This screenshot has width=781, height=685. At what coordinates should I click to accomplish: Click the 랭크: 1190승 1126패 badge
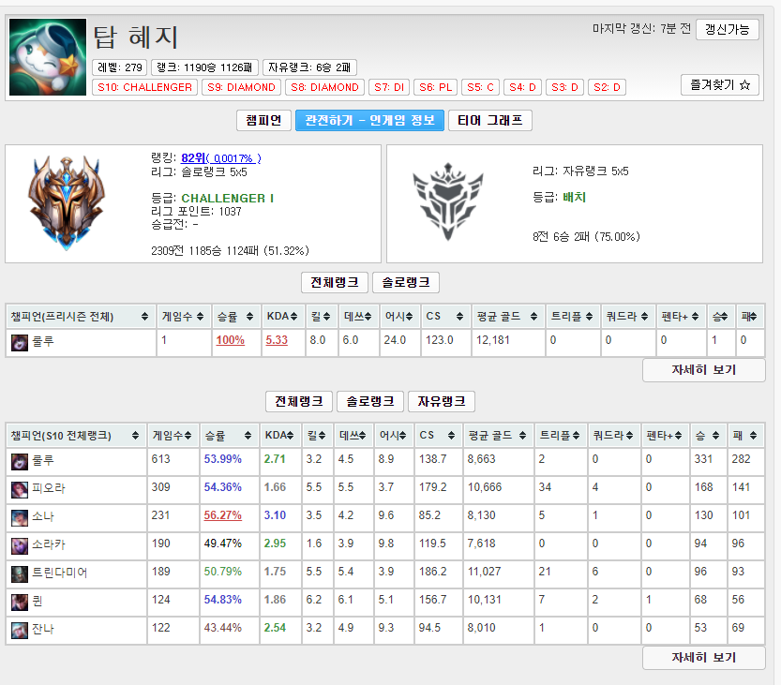click(204, 67)
